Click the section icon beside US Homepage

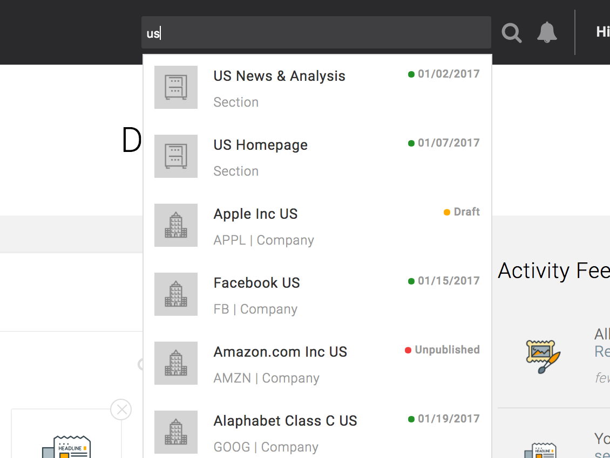[176, 156]
